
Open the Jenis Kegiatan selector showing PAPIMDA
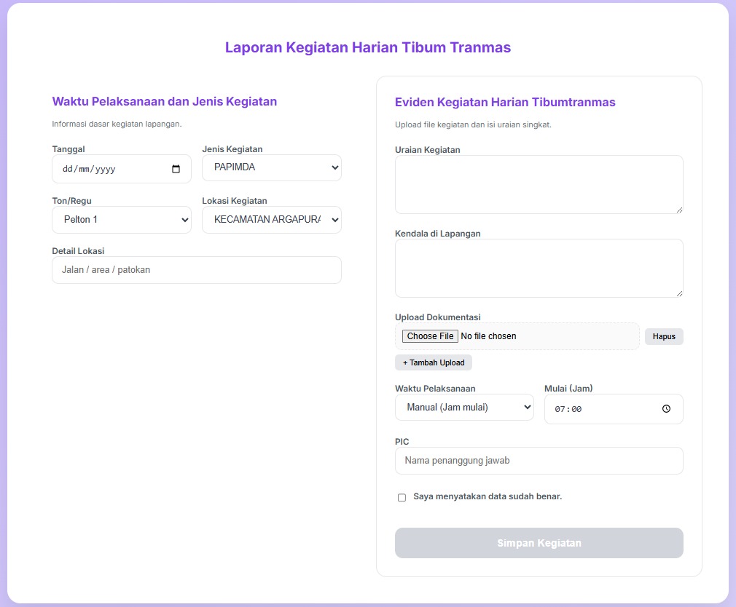[271, 167]
